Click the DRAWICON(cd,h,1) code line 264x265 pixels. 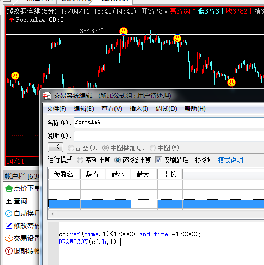(x=89, y=242)
